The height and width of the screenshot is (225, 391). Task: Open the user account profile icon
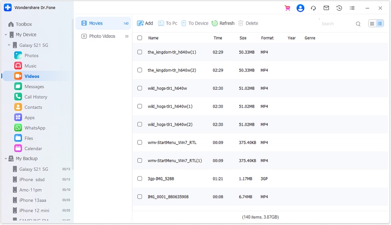[x=300, y=8]
